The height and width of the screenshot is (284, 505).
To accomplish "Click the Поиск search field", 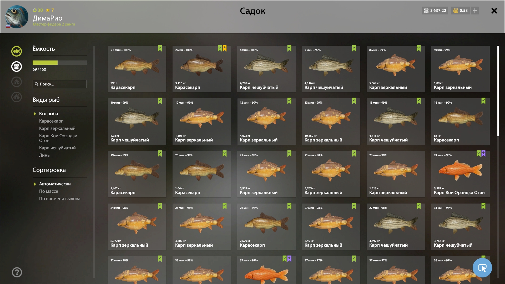I will click(x=60, y=84).
